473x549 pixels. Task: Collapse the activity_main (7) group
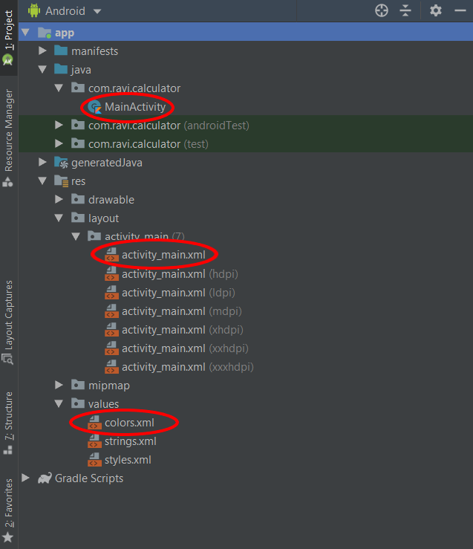(x=76, y=237)
